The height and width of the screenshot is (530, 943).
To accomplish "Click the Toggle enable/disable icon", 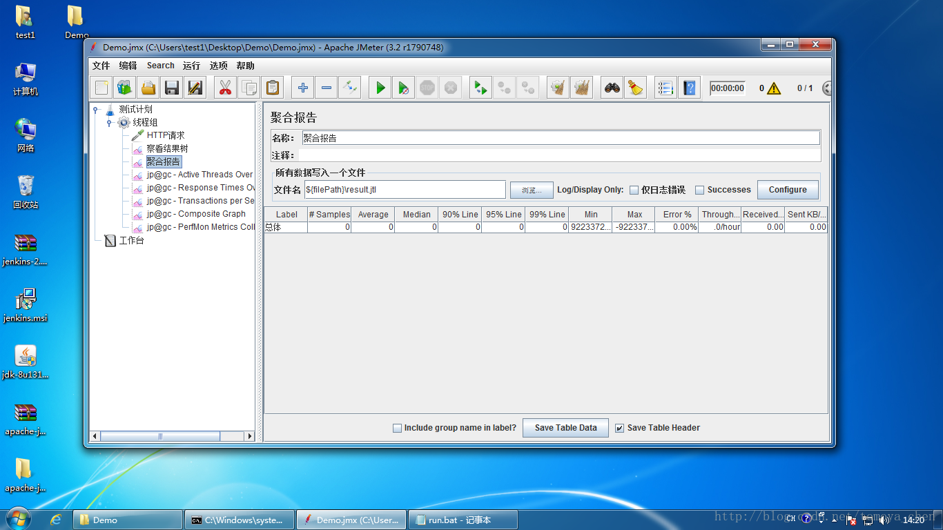I will [350, 88].
